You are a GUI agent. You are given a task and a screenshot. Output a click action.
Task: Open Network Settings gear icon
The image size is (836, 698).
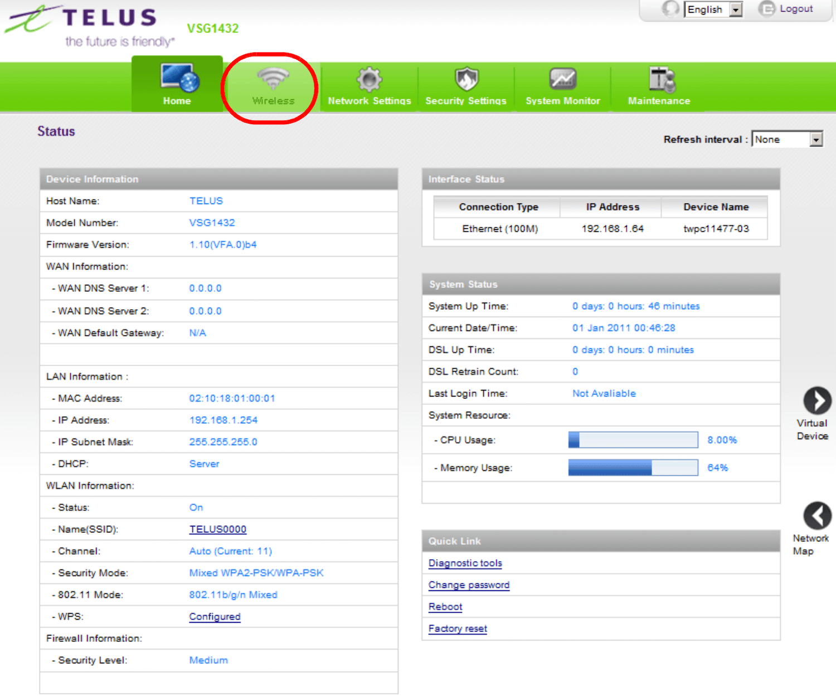[369, 79]
